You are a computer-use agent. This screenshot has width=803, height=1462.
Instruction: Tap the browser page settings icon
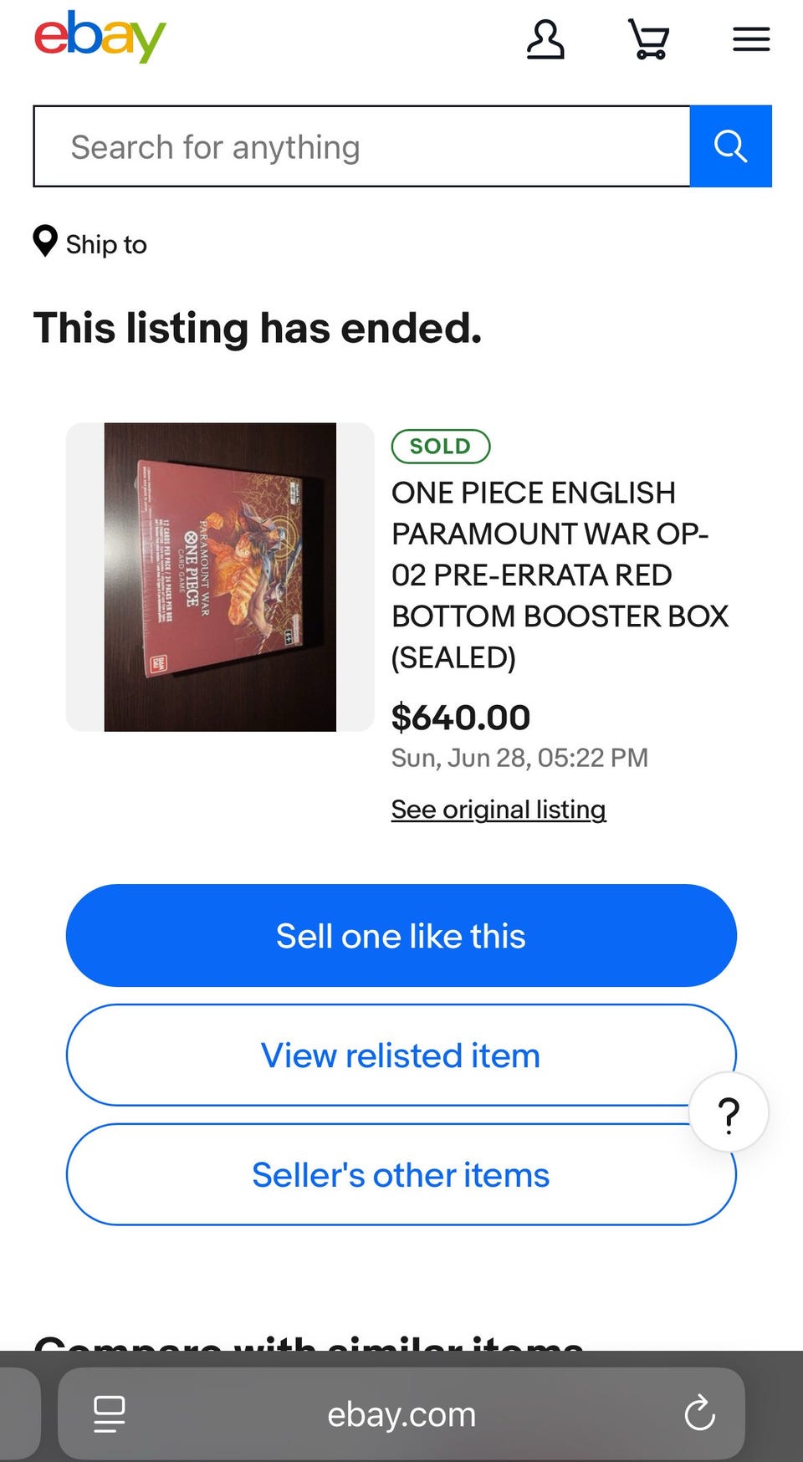point(109,1413)
